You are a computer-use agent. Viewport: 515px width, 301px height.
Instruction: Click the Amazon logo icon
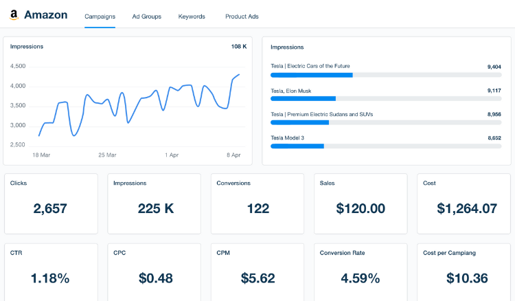click(x=14, y=15)
